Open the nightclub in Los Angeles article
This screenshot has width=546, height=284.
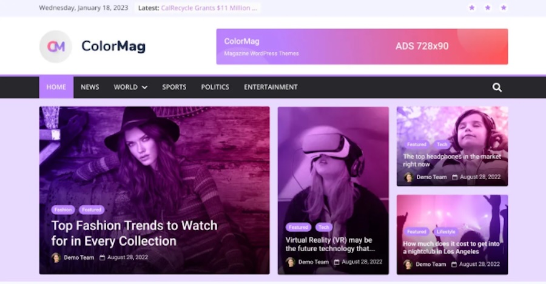(x=451, y=248)
